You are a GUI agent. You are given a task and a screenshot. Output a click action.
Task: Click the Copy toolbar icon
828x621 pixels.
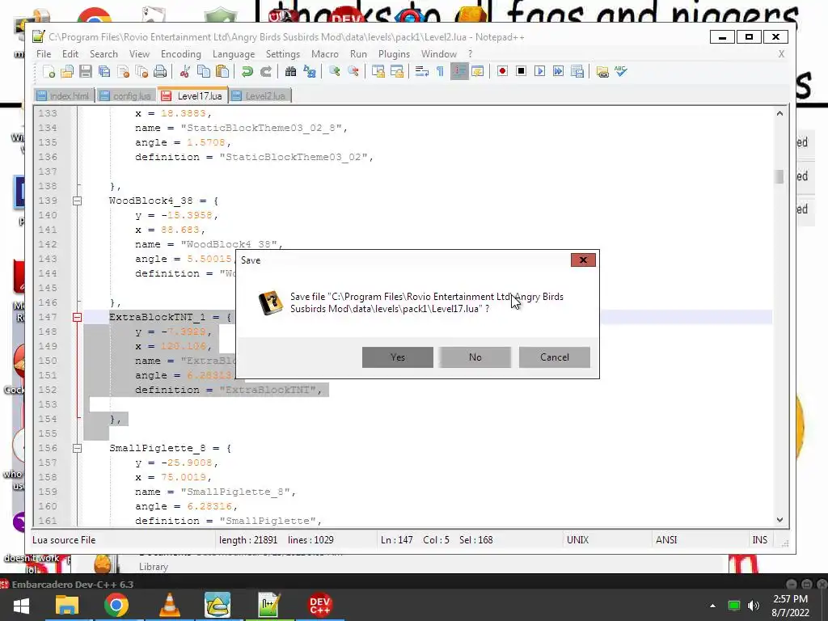(x=203, y=72)
